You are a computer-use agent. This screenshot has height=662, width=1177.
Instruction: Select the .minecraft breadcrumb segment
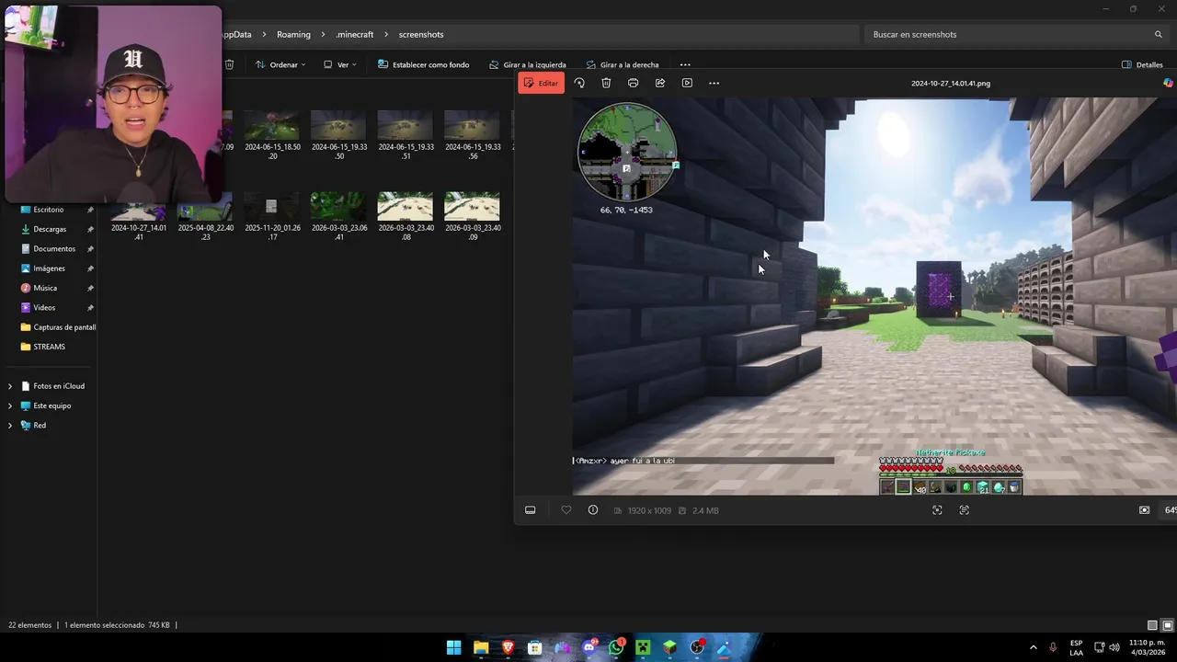[x=354, y=34]
